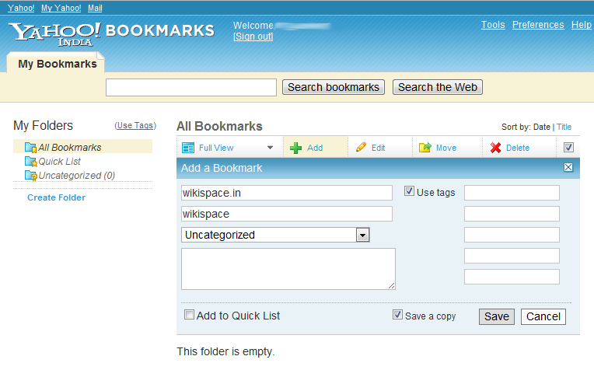The image size is (594, 391).
Task: Click the All Bookmarks heading
Action: click(x=219, y=126)
